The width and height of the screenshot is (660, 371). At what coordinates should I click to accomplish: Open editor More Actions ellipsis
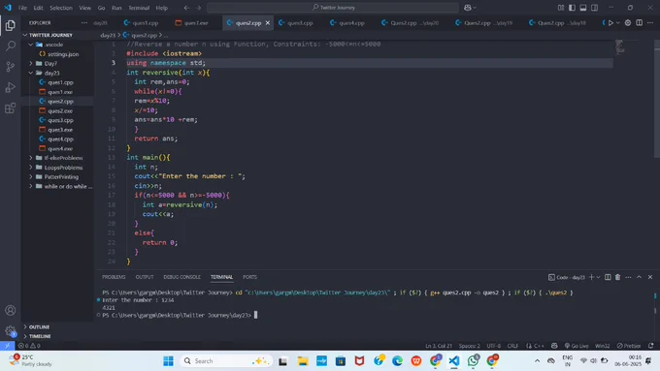pyautogui.click(x=650, y=23)
